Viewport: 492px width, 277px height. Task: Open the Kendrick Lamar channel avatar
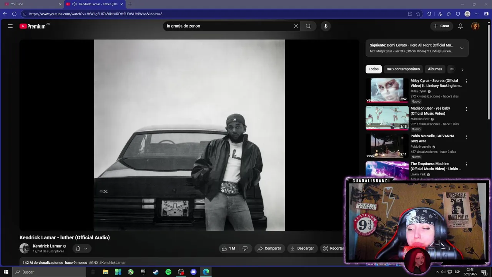[x=25, y=249]
